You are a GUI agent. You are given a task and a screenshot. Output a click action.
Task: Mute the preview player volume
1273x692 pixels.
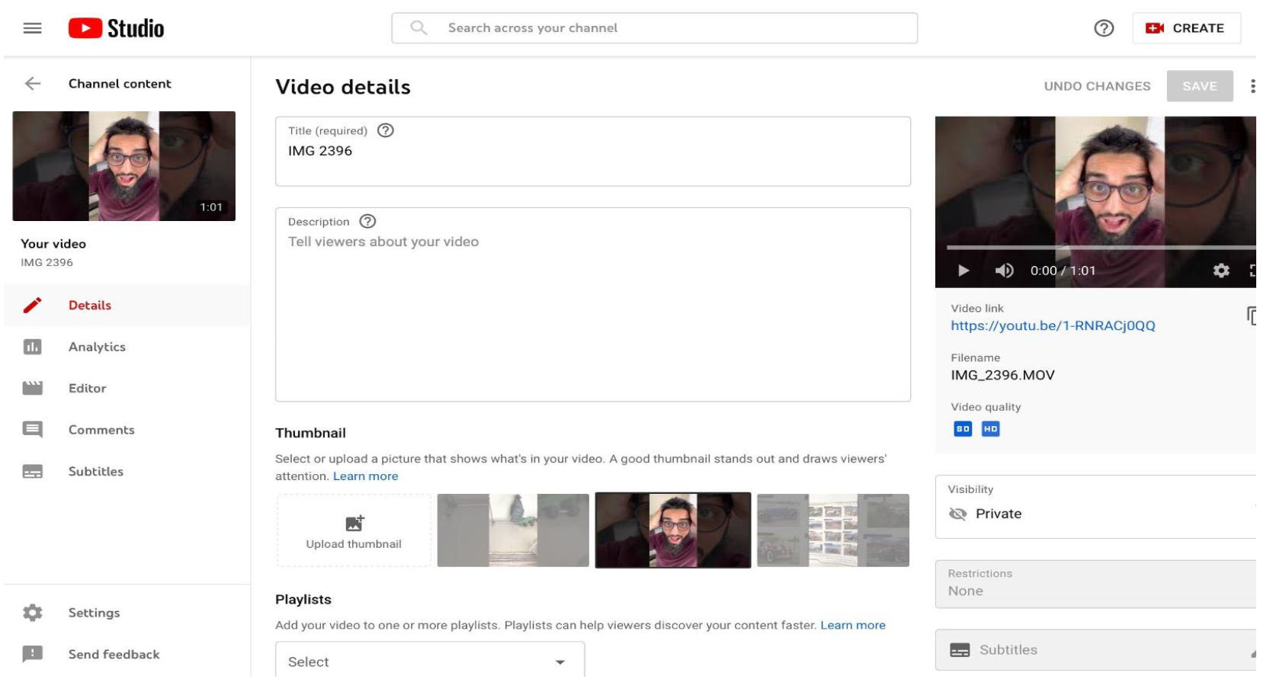[x=1004, y=269]
